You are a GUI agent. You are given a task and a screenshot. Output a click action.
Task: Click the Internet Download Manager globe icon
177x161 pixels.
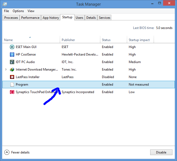12,69
